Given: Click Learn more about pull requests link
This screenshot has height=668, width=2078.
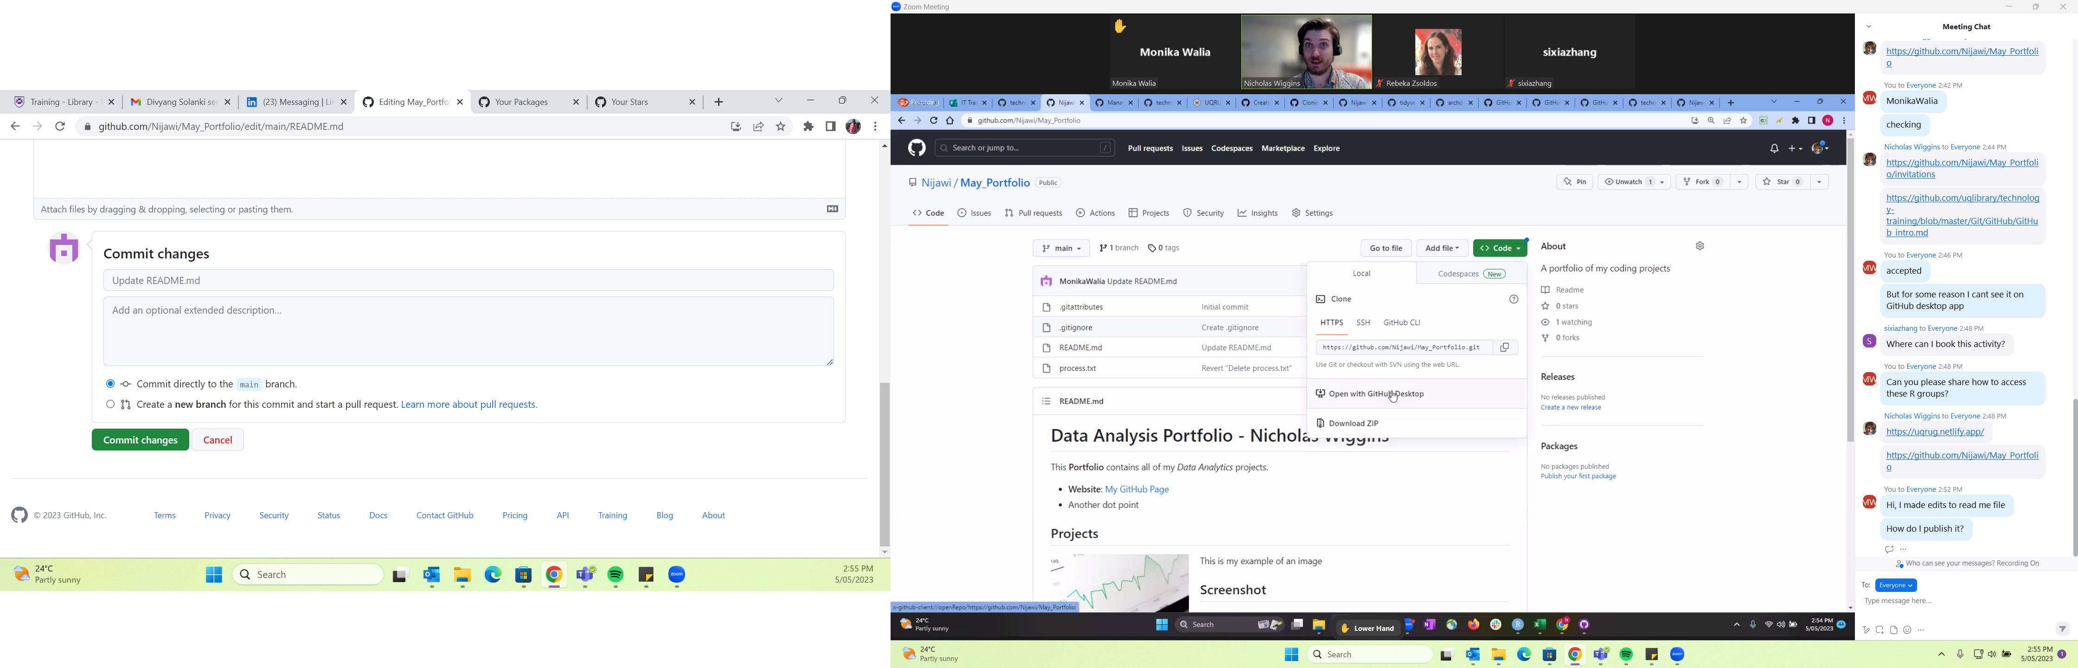Looking at the screenshot, I should [x=469, y=405].
